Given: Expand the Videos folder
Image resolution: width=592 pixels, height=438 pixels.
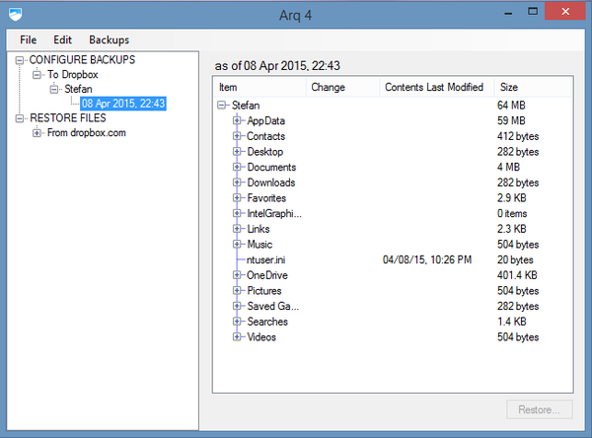Looking at the screenshot, I should (x=237, y=337).
